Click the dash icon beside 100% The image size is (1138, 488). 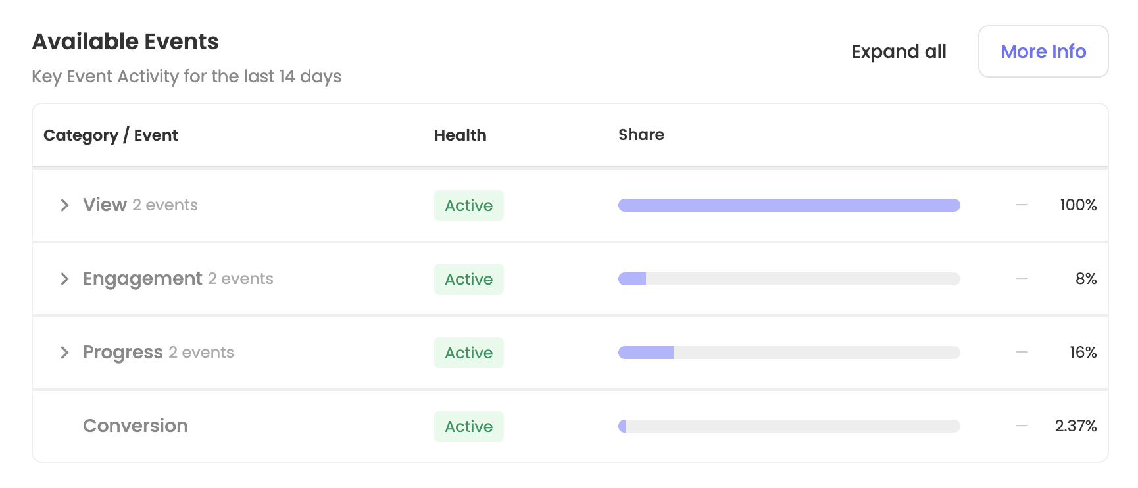tap(1021, 205)
